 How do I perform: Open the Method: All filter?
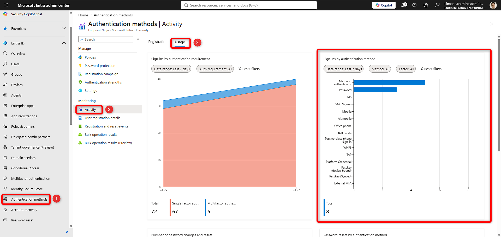point(380,69)
